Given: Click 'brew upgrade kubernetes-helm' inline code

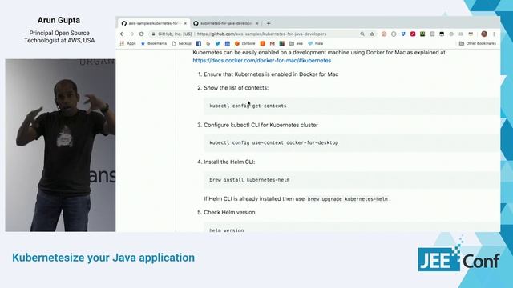Looking at the screenshot, I should [x=348, y=199].
